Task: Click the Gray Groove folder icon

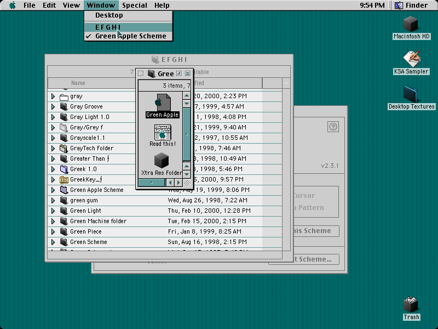Action: click(64, 106)
